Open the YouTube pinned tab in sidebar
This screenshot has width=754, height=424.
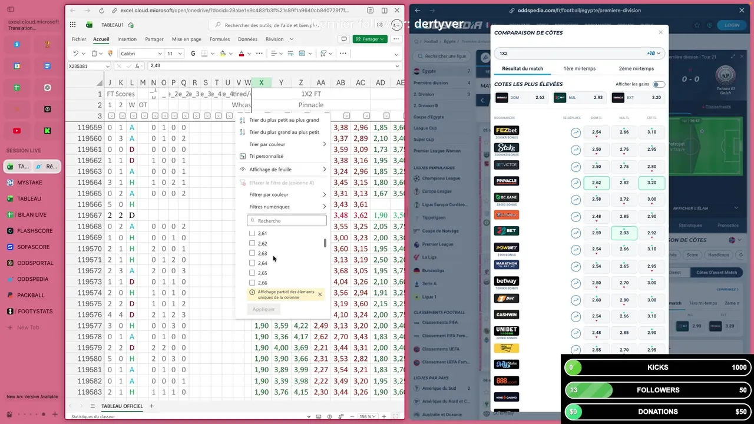pyautogui.click(x=17, y=131)
